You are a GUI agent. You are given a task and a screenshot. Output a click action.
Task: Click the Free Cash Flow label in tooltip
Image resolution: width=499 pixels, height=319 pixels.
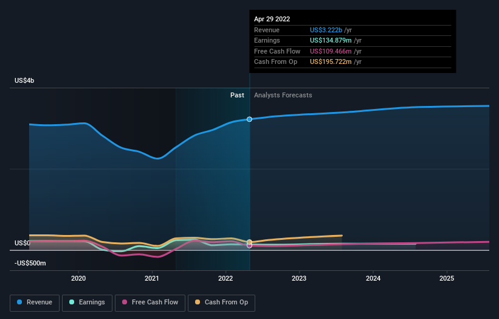277,51
